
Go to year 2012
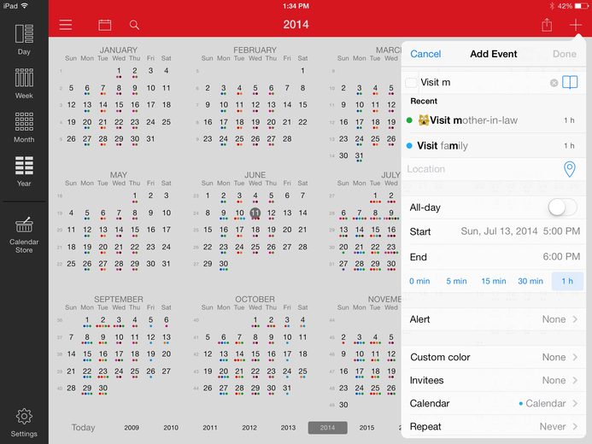click(x=249, y=428)
